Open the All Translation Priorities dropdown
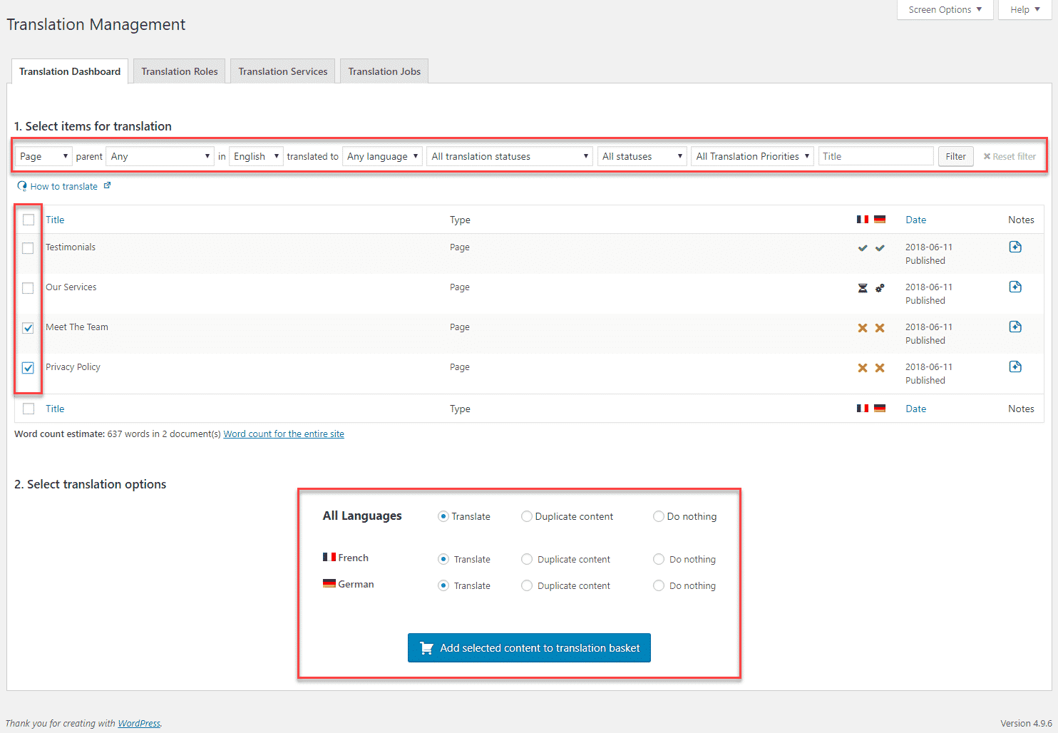This screenshot has width=1058, height=733. (752, 156)
